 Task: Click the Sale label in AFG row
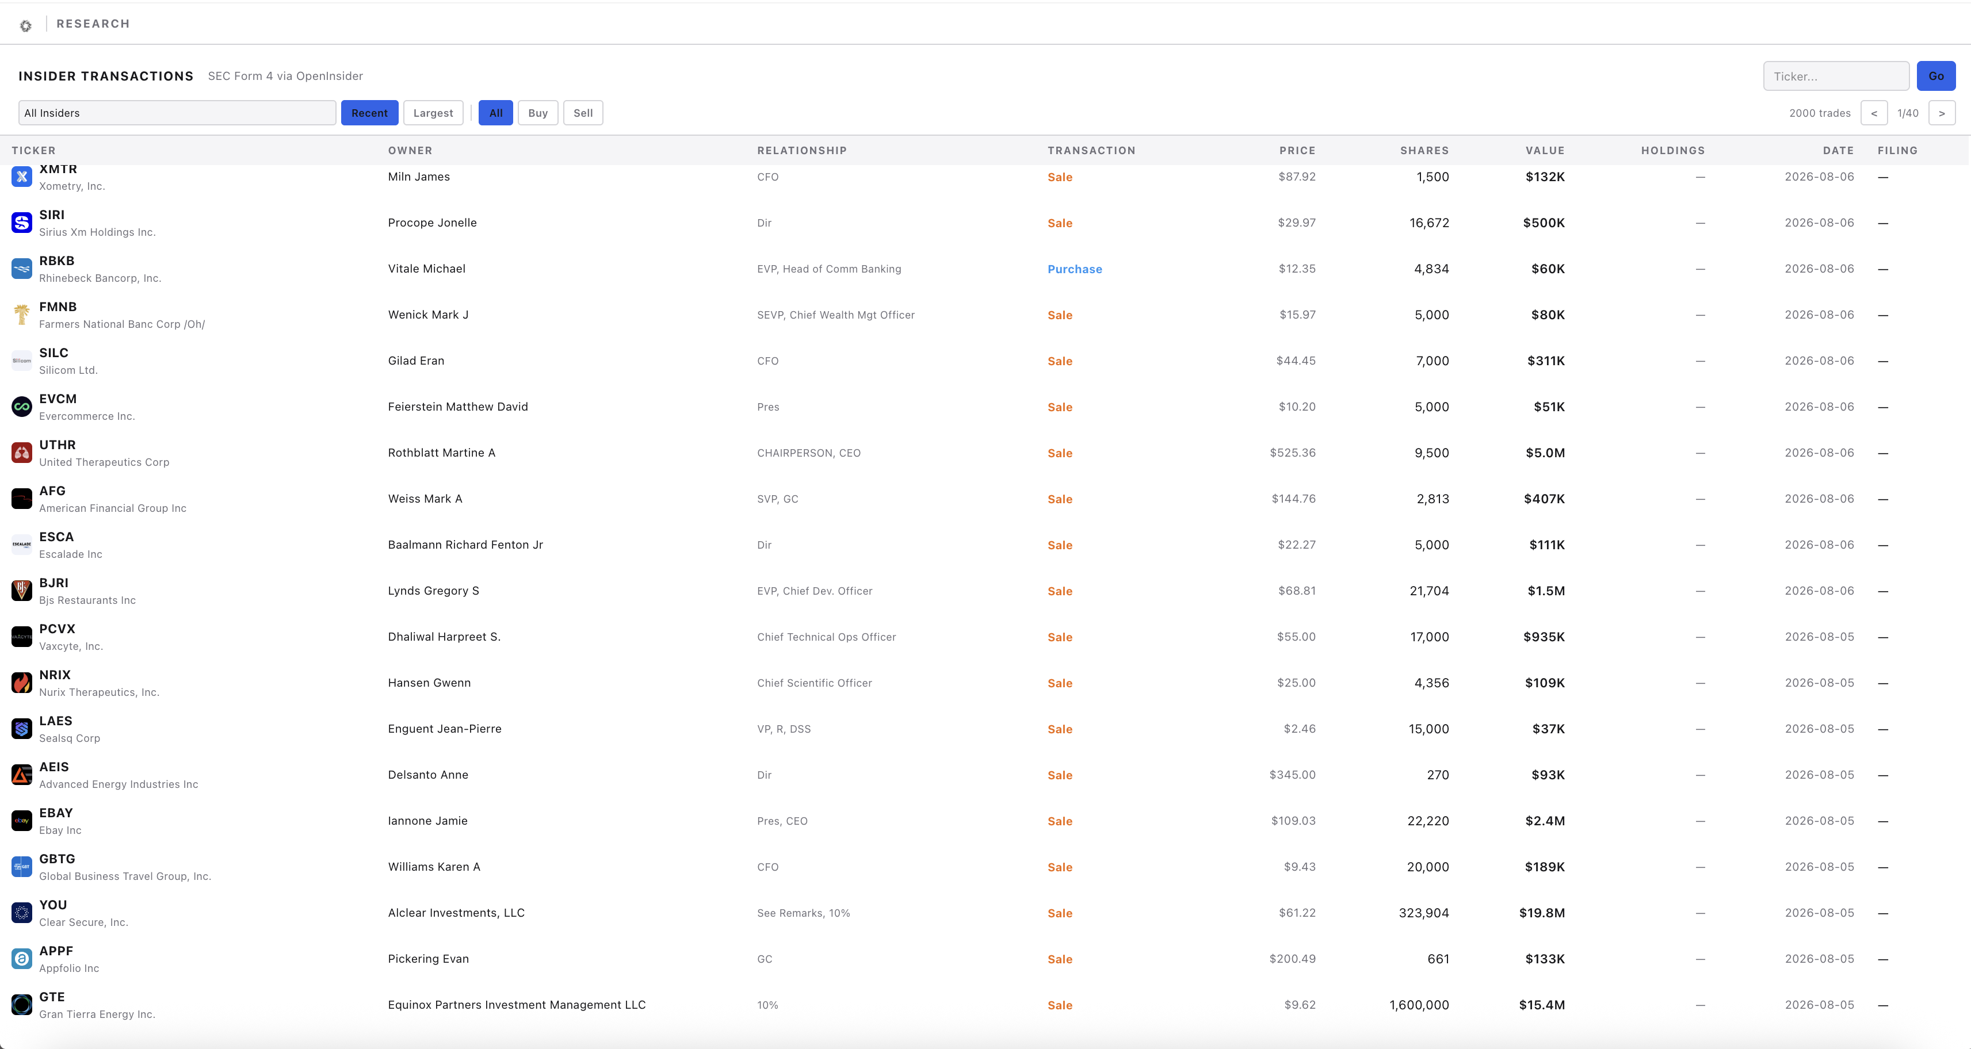(x=1060, y=499)
